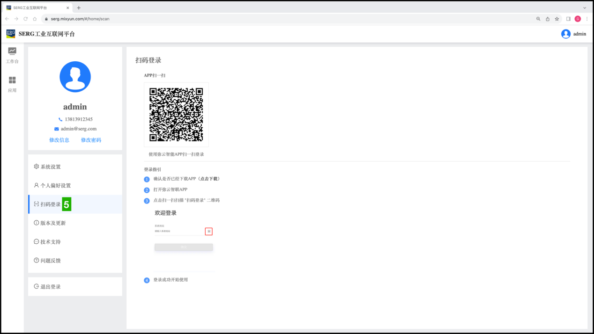The width and height of the screenshot is (594, 334).
Task: Open browser side panel icon
Action: tap(568, 19)
